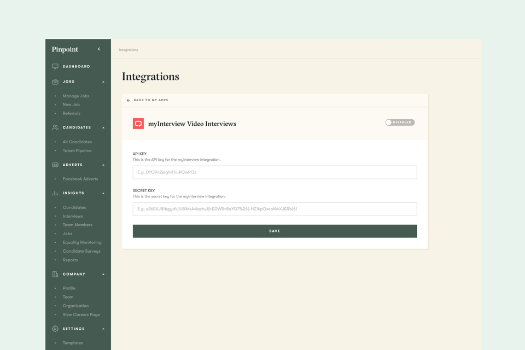Open Settings Templates

point(73,343)
